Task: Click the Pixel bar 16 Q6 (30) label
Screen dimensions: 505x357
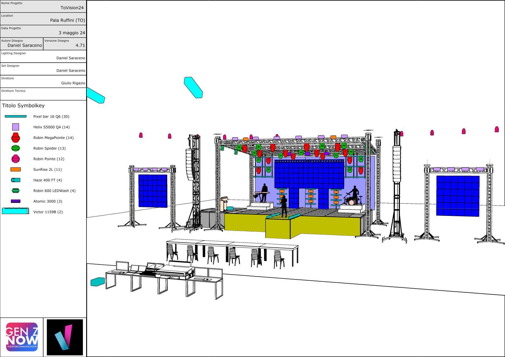Action: (x=51, y=117)
